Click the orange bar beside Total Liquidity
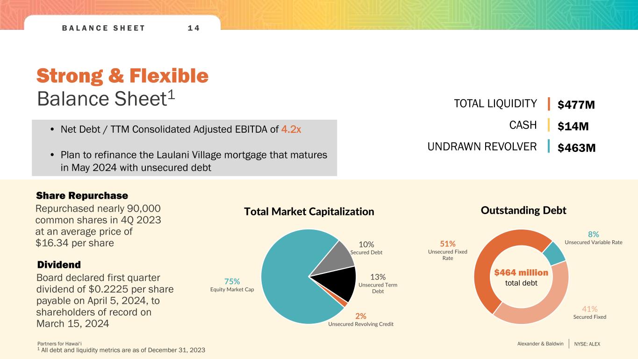 [x=549, y=104]
